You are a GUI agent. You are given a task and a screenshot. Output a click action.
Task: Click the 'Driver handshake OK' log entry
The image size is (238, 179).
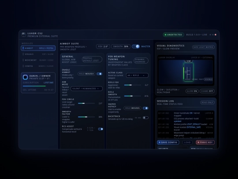(x=186, y=114)
